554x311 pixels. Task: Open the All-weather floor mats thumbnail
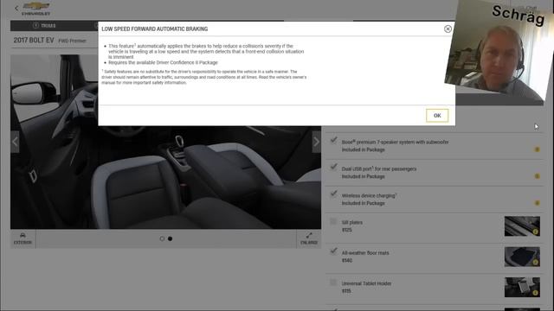(x=522, y=257)
